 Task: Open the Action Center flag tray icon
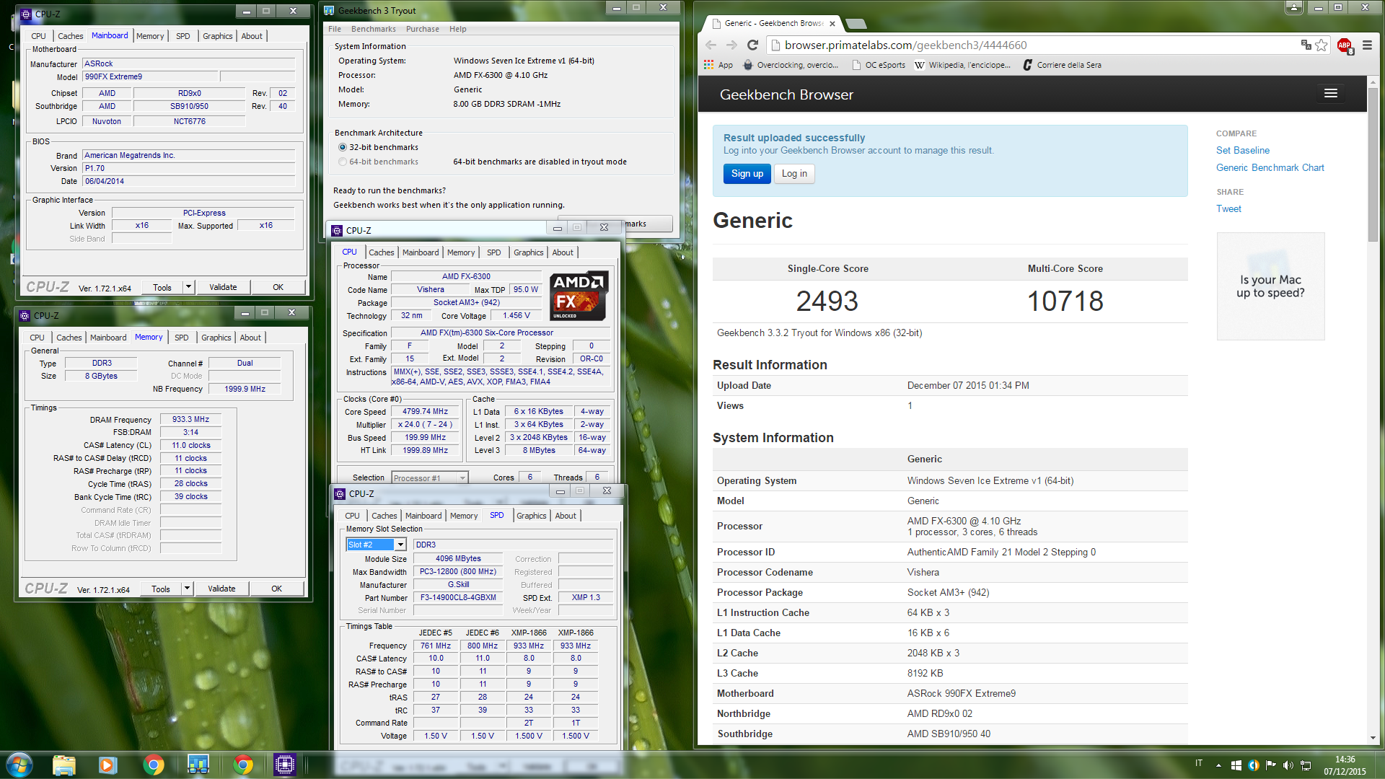coord(1270,765)
